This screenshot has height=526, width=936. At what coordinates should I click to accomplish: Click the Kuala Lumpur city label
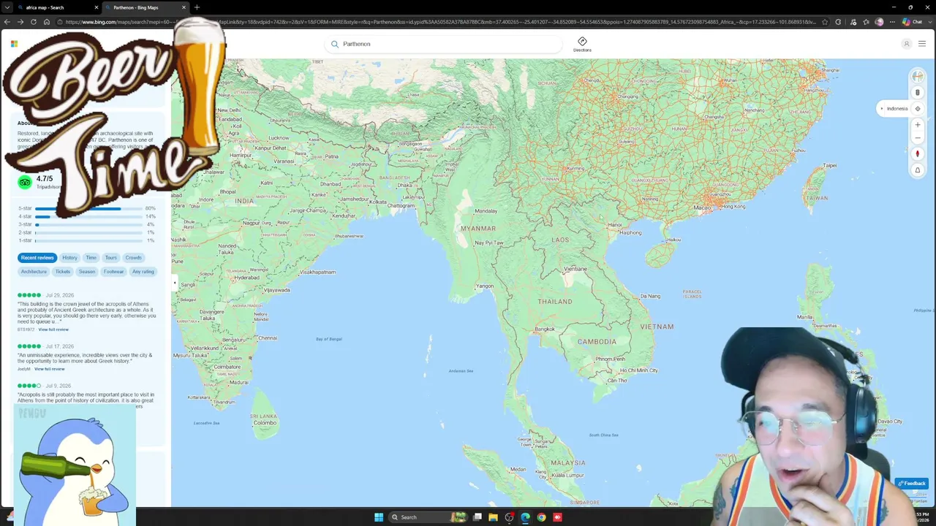567,476
